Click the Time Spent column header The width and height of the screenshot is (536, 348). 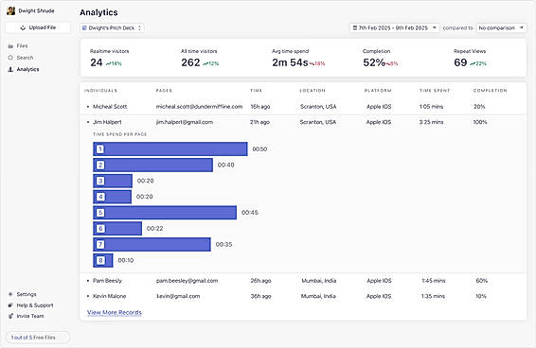435,91
